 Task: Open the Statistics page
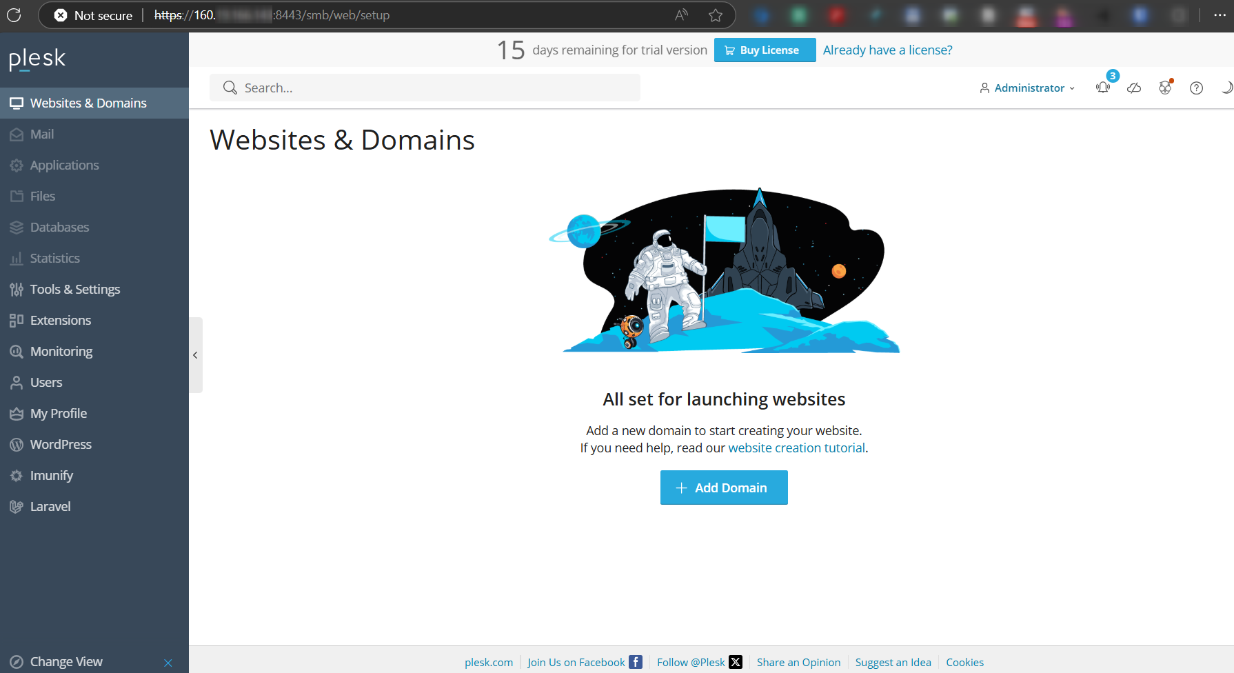click(x=94, y=258)
